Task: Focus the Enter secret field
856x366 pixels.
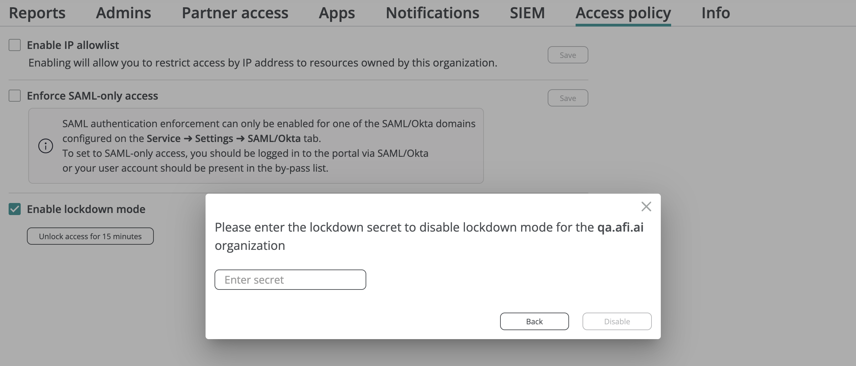Action: click(290, 279)
